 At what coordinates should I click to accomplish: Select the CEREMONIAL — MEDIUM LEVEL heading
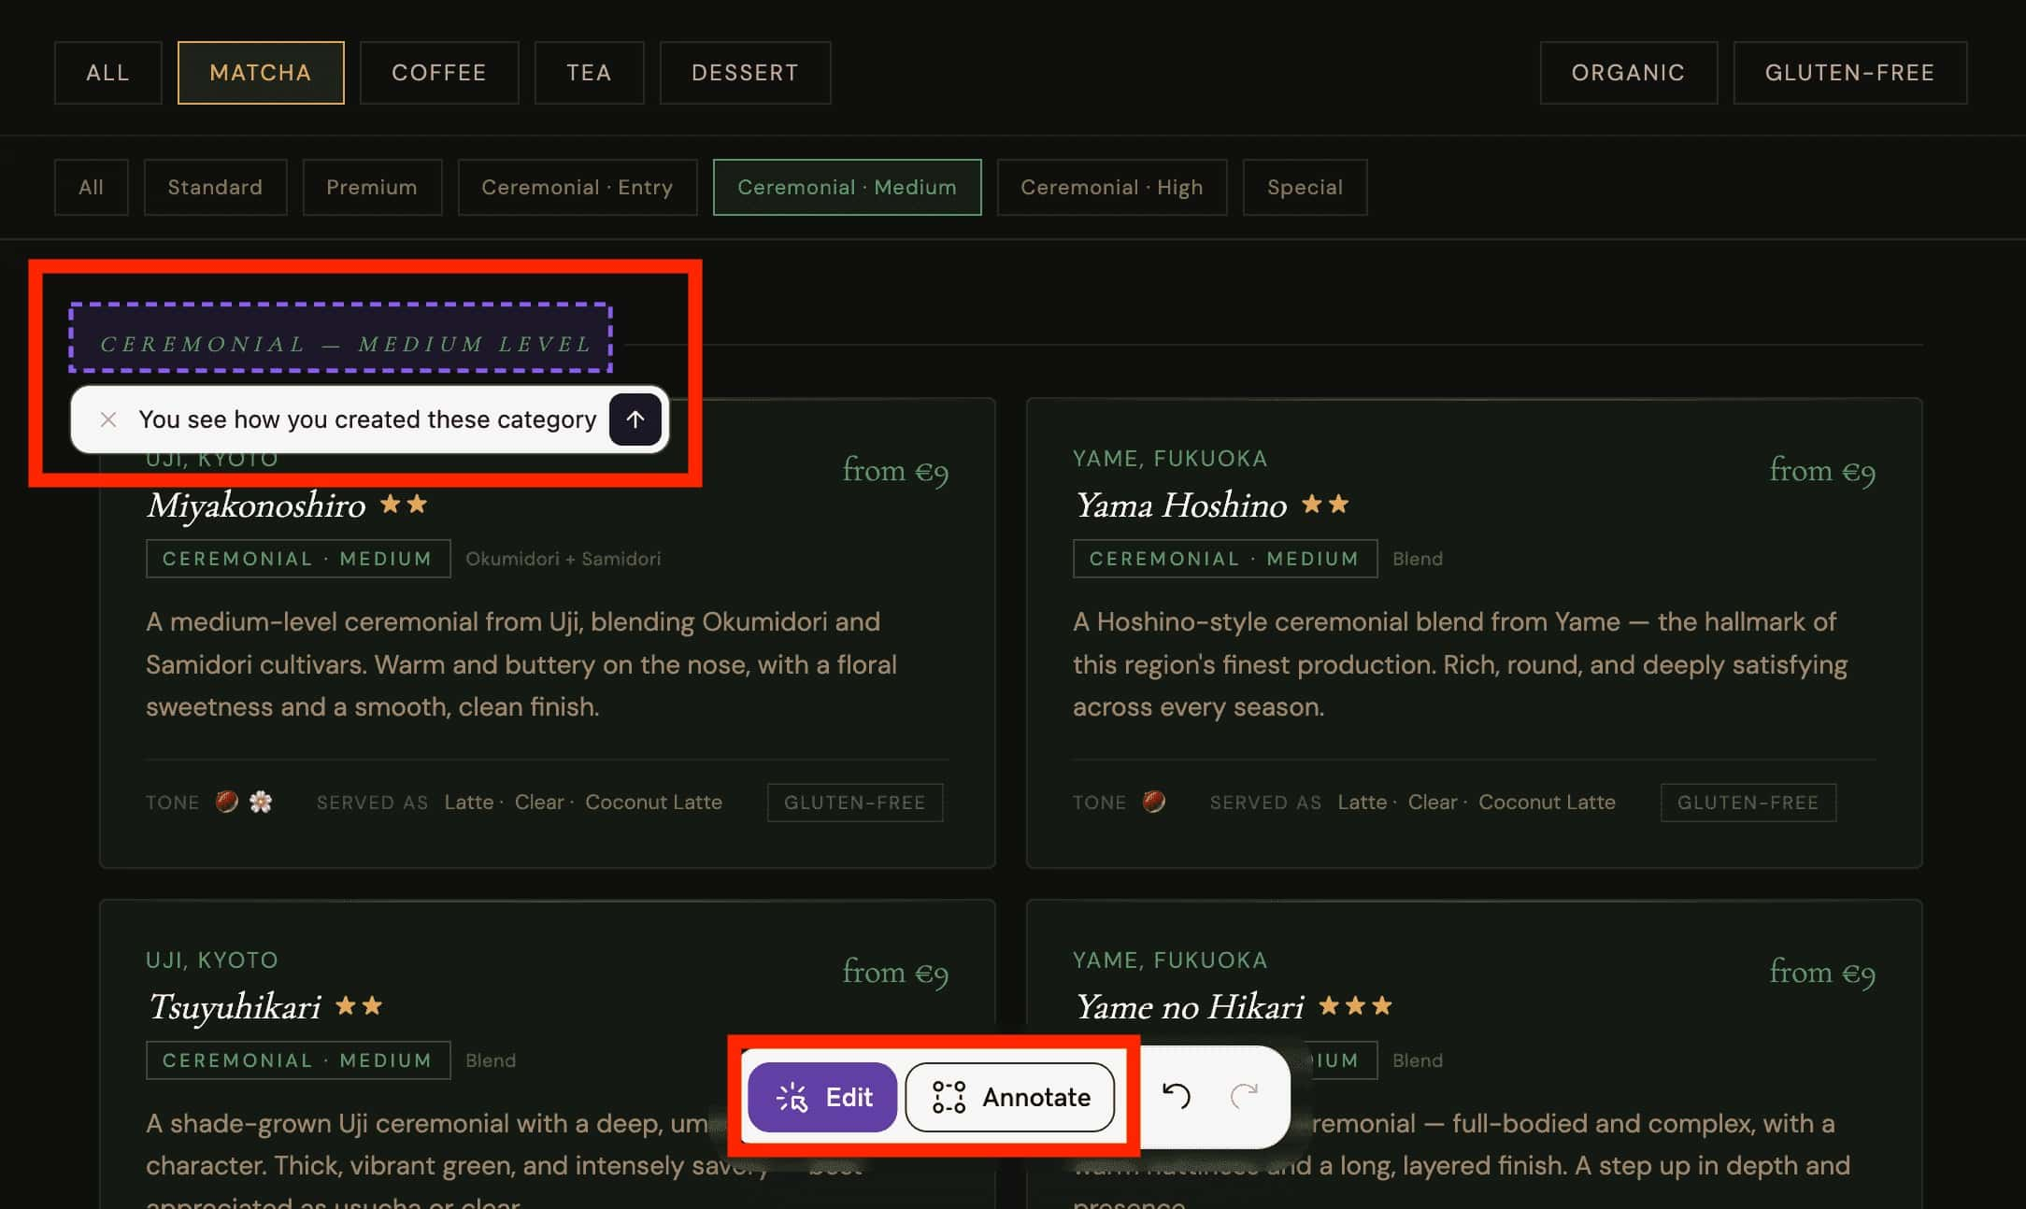coord(346,344)
